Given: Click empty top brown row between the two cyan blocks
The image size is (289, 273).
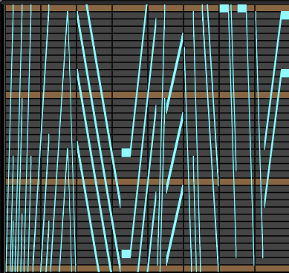Looking at the screenshot, I should point(233,8).
